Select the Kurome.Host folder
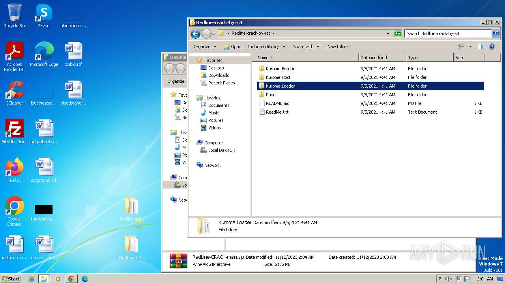Image resolution: width=505 pixels, height=284 pixels. point(370,77)
